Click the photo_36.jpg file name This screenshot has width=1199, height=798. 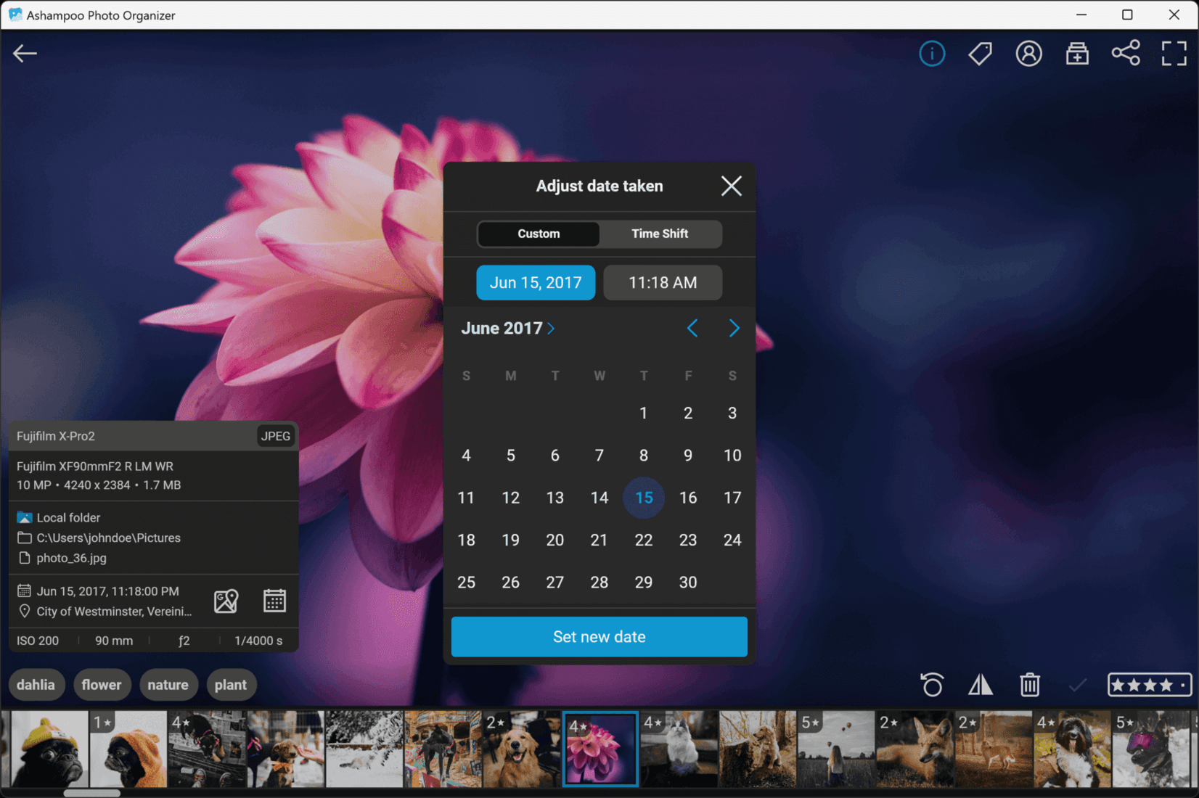(71, 558)
